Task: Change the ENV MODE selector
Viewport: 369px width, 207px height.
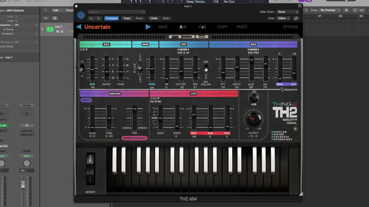Action: [x=253, y=50]
